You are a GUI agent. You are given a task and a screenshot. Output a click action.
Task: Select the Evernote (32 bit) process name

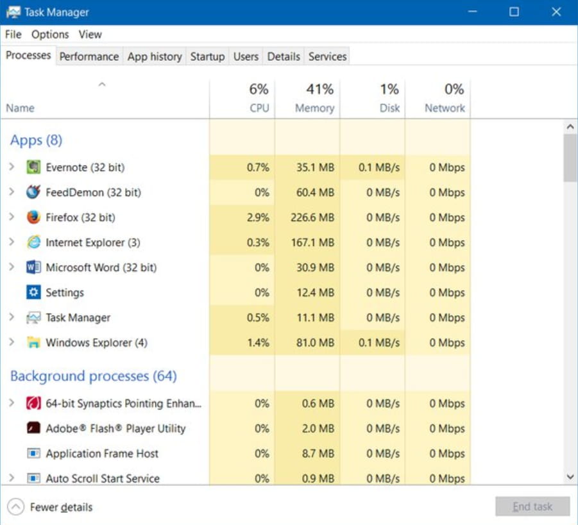85,168
